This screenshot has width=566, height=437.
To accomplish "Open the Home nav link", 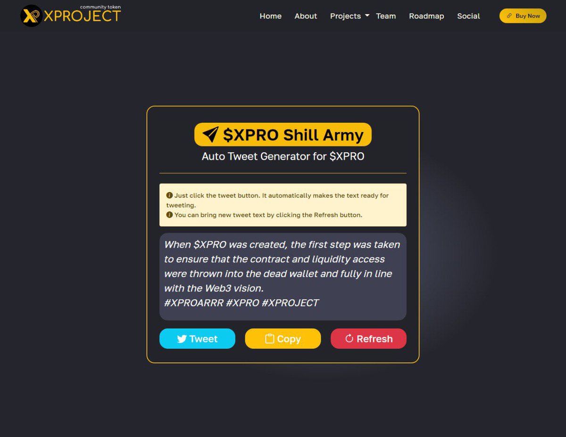I will coord(270,16).
